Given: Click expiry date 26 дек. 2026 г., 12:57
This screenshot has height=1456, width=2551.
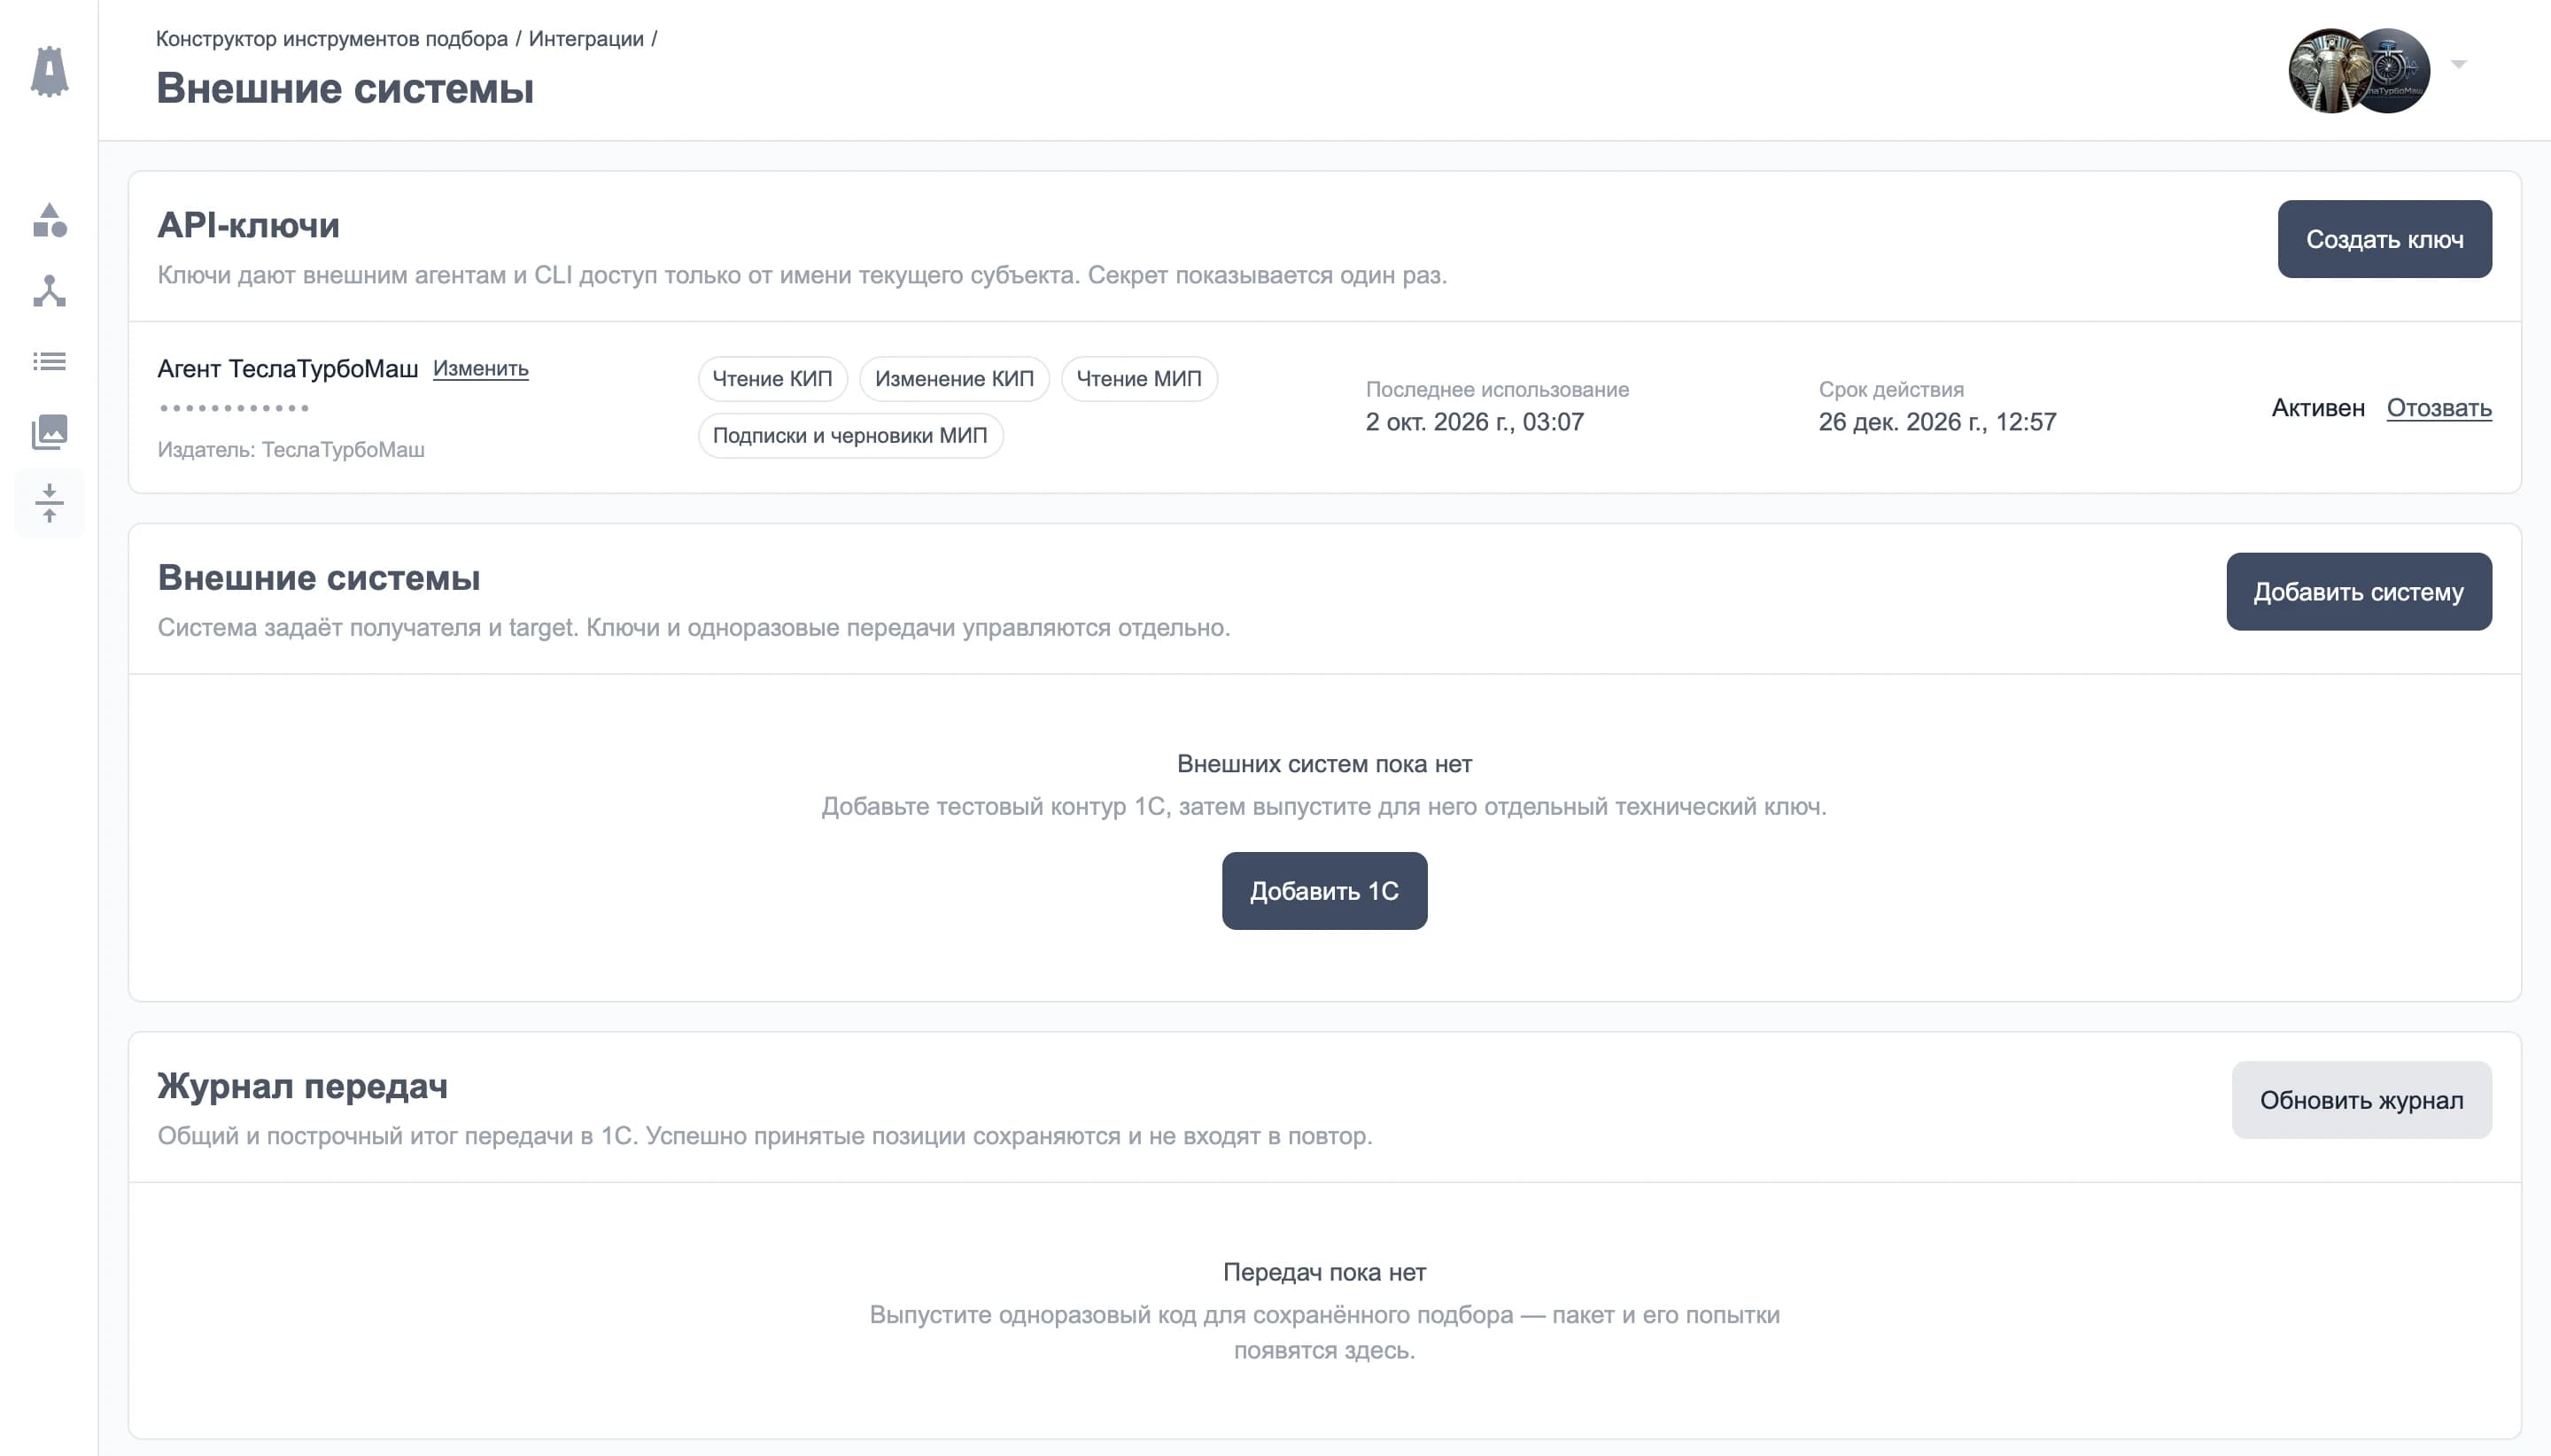Looking at the screenshot, I should tap(1937, 422).
